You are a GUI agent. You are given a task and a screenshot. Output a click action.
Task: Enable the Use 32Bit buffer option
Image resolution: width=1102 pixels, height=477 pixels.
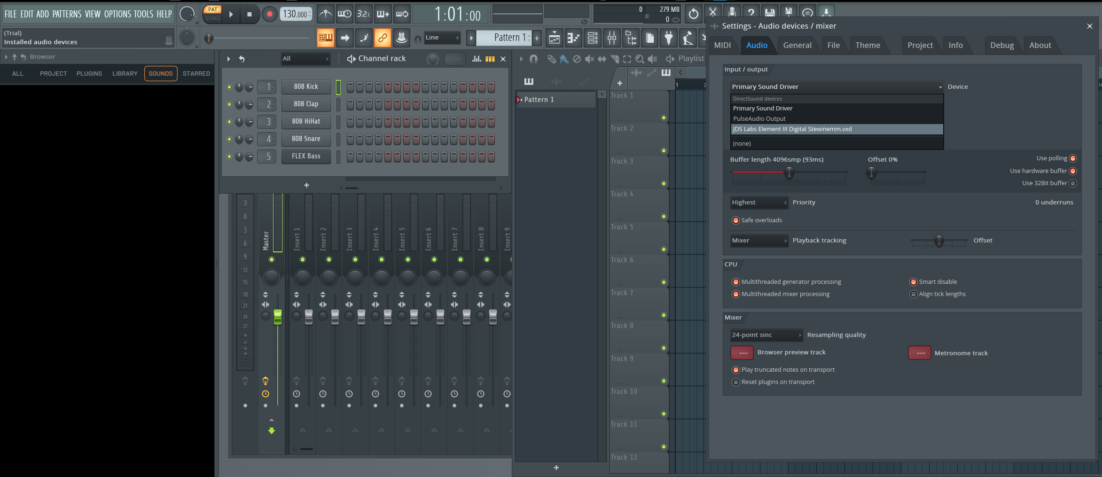pyautogui.click(x=1073, y=183)
